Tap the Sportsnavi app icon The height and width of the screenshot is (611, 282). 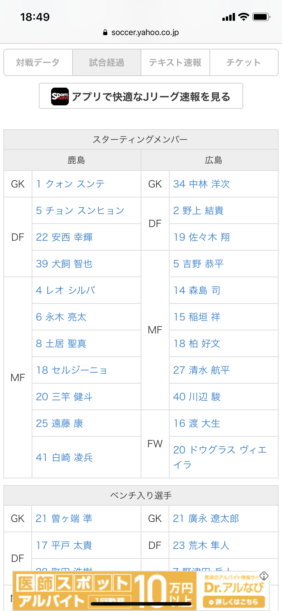60,96
